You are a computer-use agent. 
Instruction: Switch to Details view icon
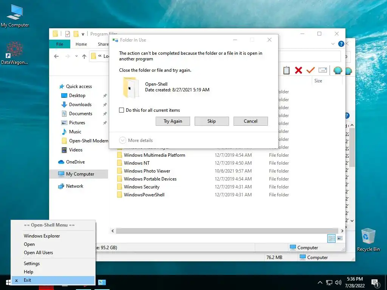[x=331, y=238]
